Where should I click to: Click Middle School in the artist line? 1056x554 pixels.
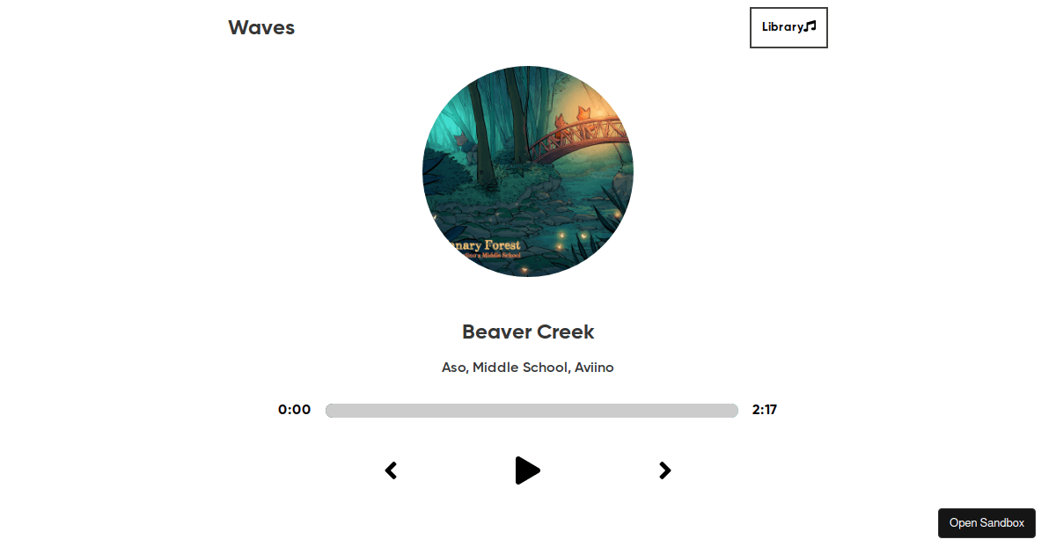coord(520,368)
